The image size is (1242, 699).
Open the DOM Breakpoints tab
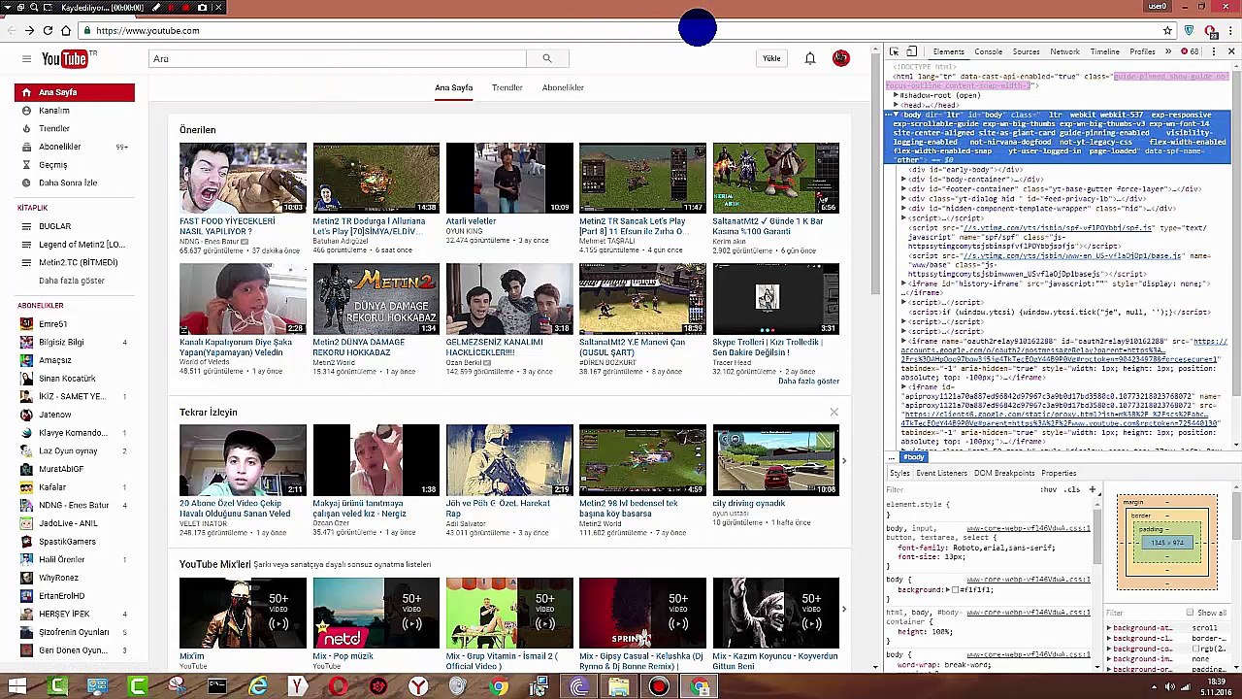point(1004,474)
